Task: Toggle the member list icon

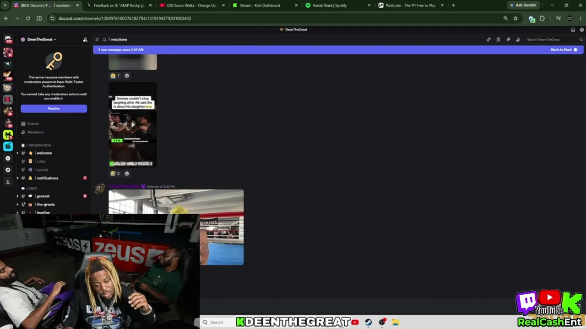Action: [518, 39]
